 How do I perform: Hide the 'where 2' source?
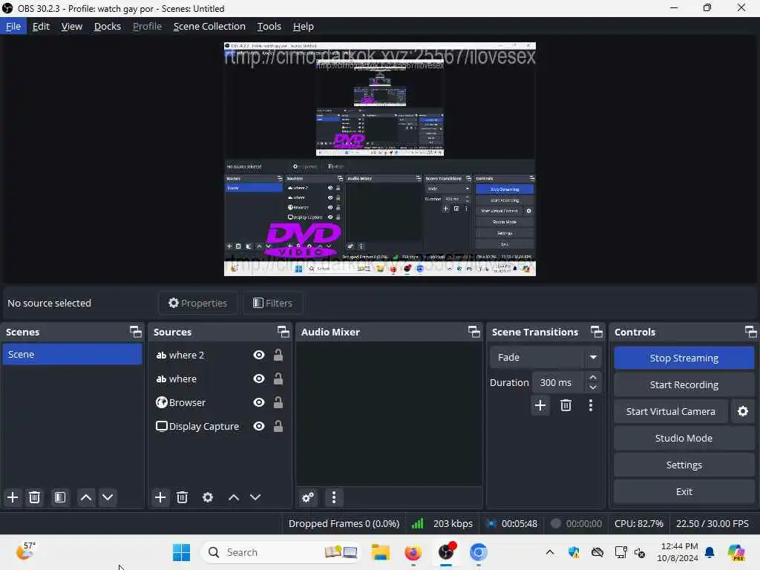[259, 356]
